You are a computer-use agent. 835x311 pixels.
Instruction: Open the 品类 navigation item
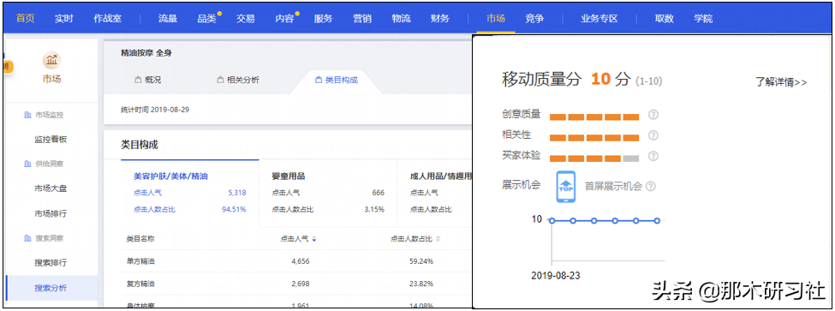click(206, 19)
